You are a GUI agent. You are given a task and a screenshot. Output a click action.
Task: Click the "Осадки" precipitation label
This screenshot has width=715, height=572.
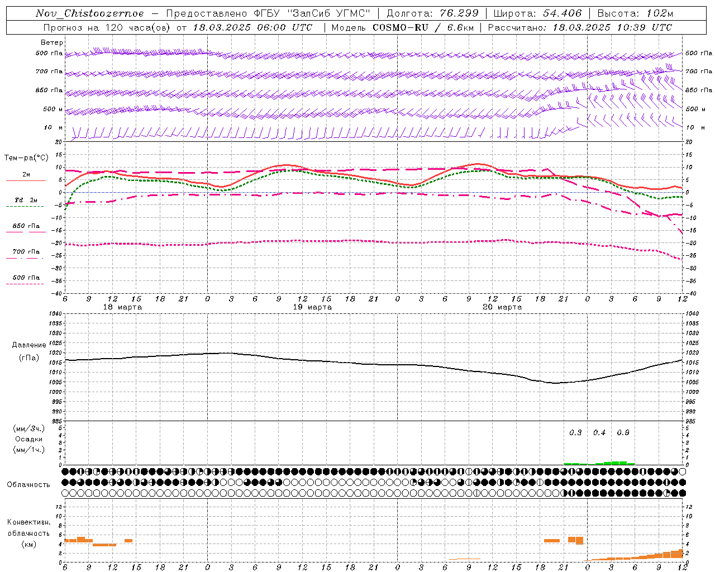(29, 439)
